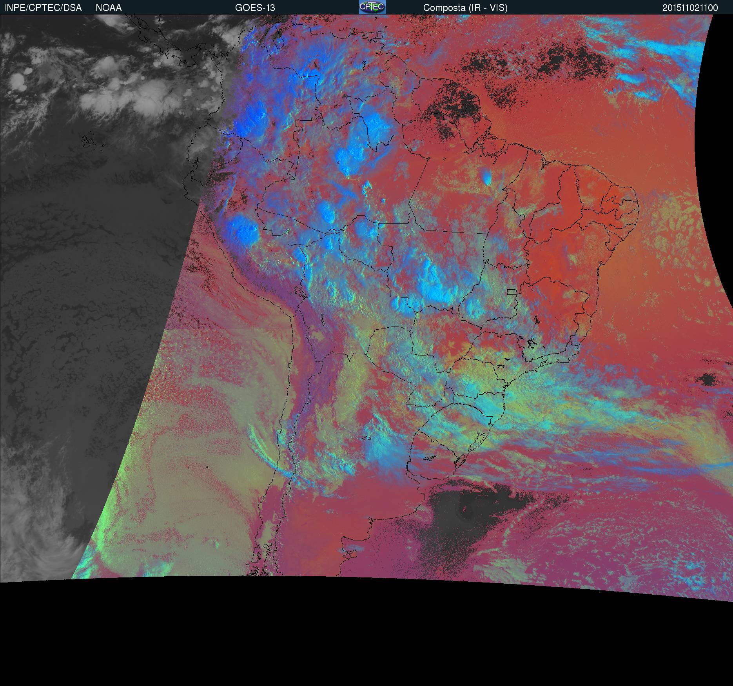Click the INPE/CPTEC/DSA header label
This screenshot has width=733, height=686.
pyautogui.click(x=43, y=8)
